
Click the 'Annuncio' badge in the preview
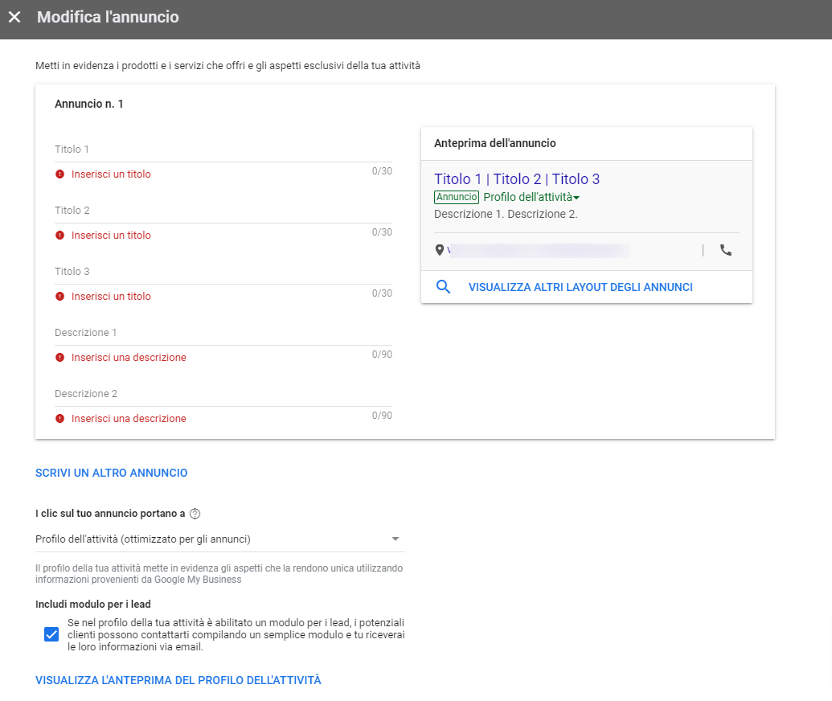coord(456,197)
